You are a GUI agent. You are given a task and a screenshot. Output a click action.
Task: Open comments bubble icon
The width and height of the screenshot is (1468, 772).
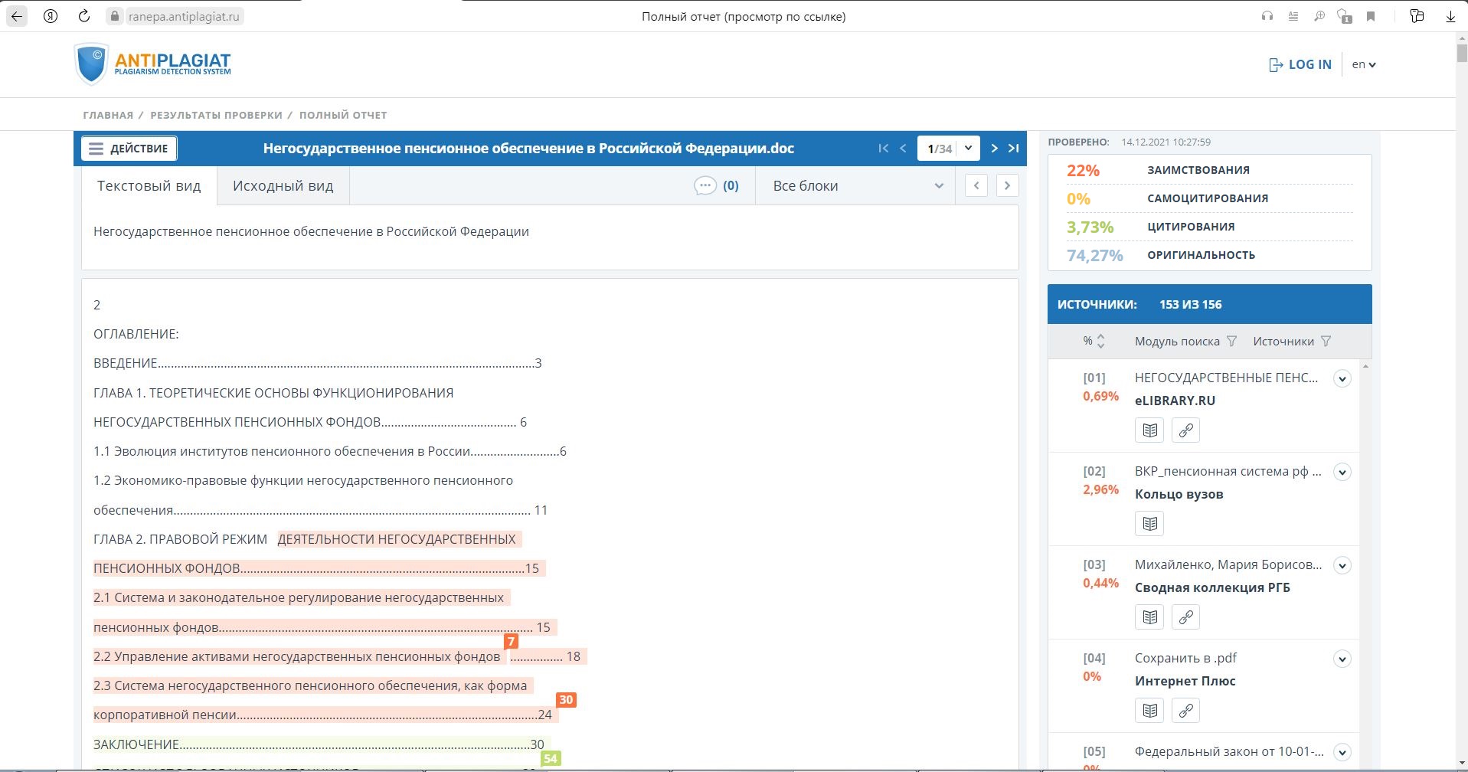click(x=705, y=186)
